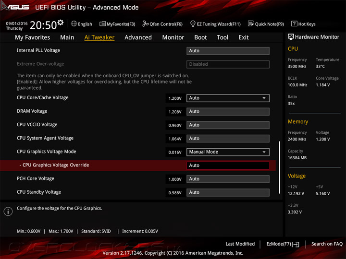Click CPU VCCIO Voltage Auto field

(x=228, y=125)
